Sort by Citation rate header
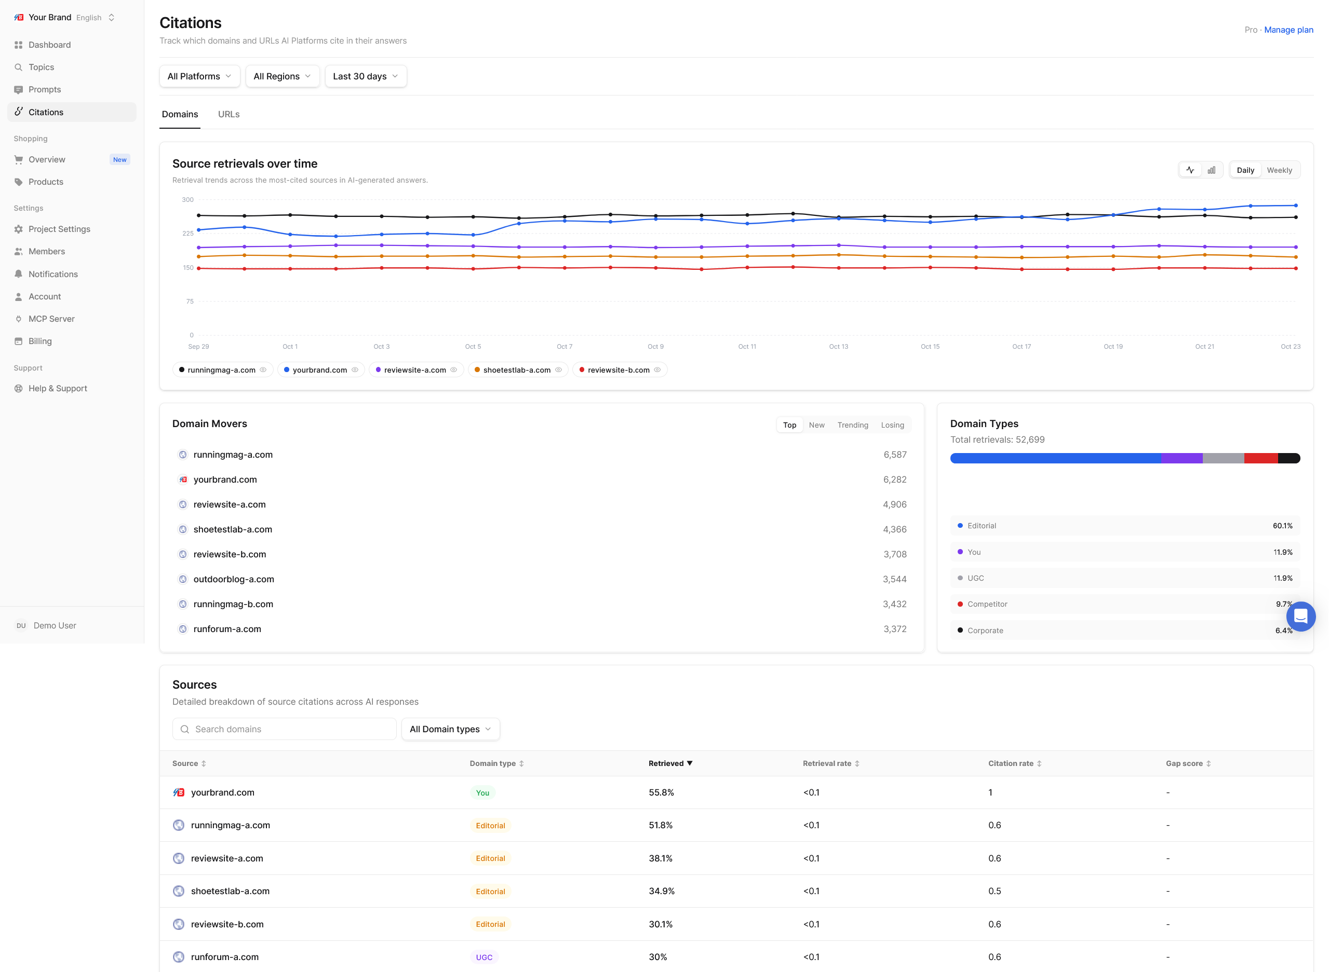Image resolution: width=1329 pixels, height=972 pixels. 1015,763
